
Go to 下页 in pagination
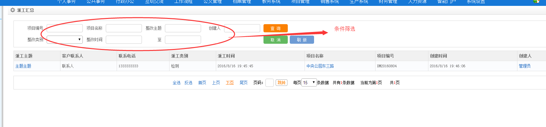pos(230,83)
